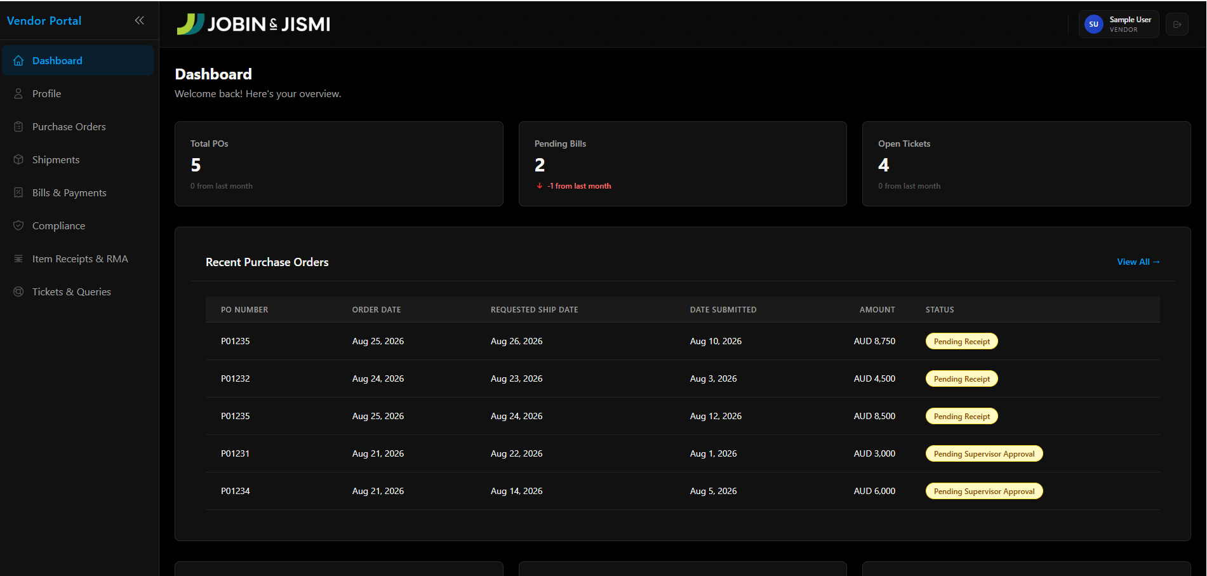Select the Open Tickets card

click(1026, 164)
